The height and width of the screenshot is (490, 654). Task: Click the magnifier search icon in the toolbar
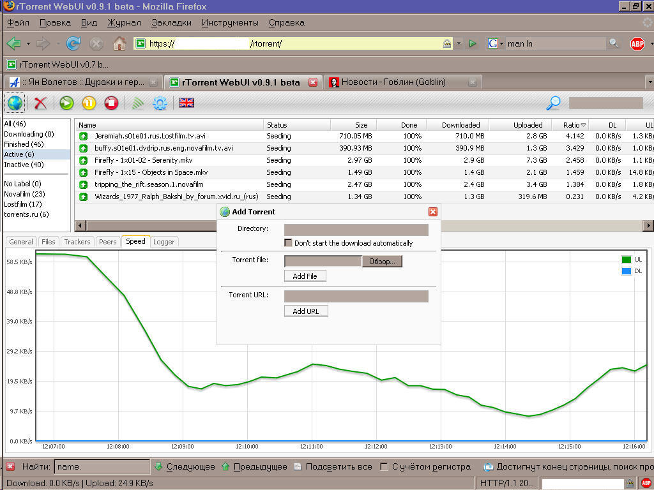tap(553, 103)
